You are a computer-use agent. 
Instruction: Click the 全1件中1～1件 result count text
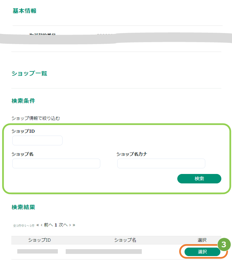tap(24, 226)
